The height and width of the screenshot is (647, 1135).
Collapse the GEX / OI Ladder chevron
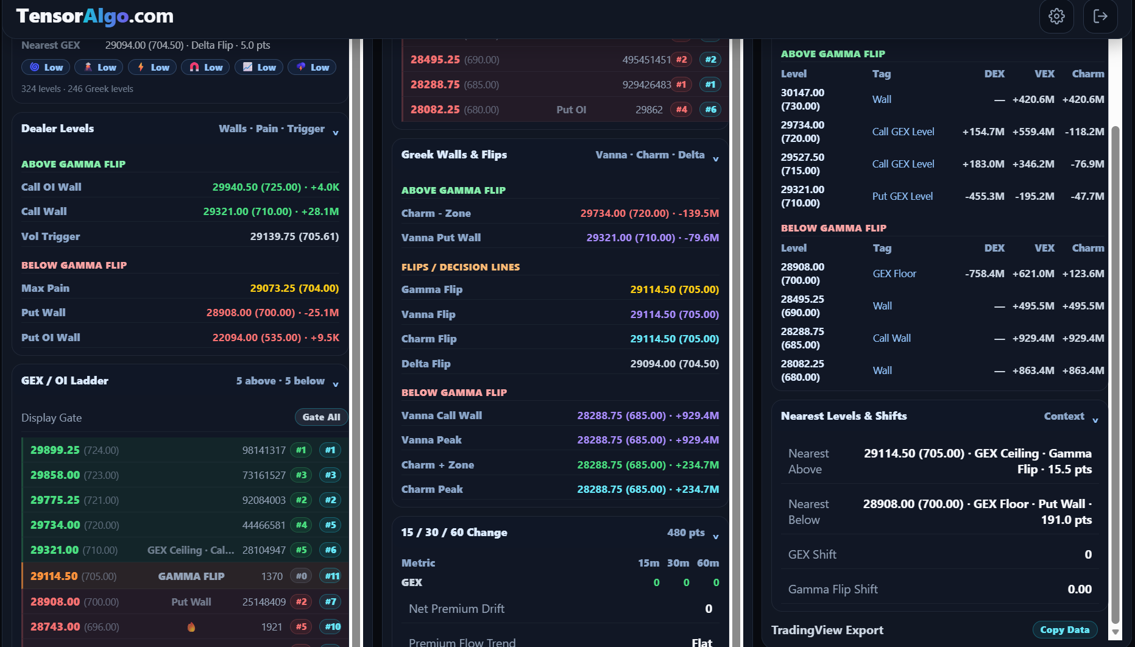[336, 384]
